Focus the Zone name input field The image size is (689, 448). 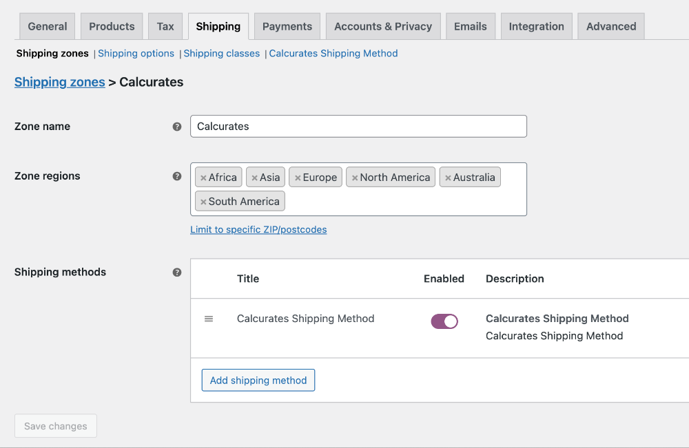[x=358, y=127]
